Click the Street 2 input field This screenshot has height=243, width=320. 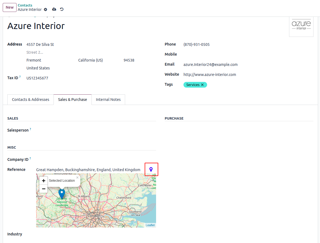tap(81, 52)
